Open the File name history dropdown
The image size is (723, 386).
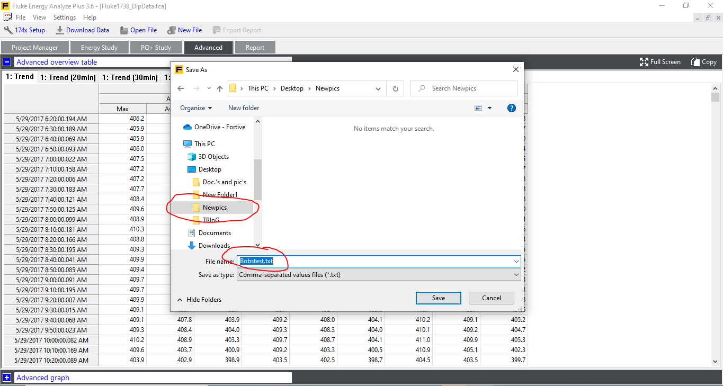click(516, 261)
